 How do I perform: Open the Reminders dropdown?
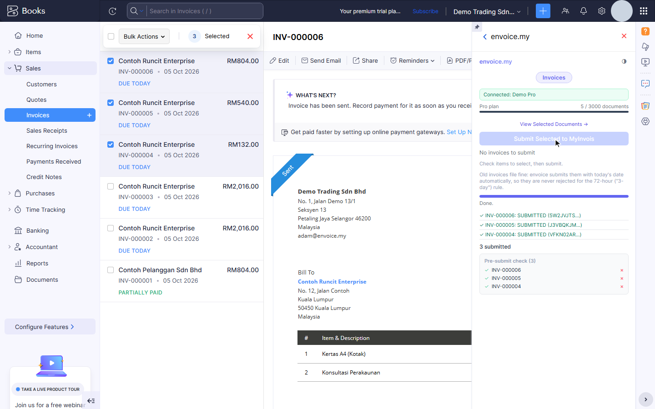pos(412,60)
